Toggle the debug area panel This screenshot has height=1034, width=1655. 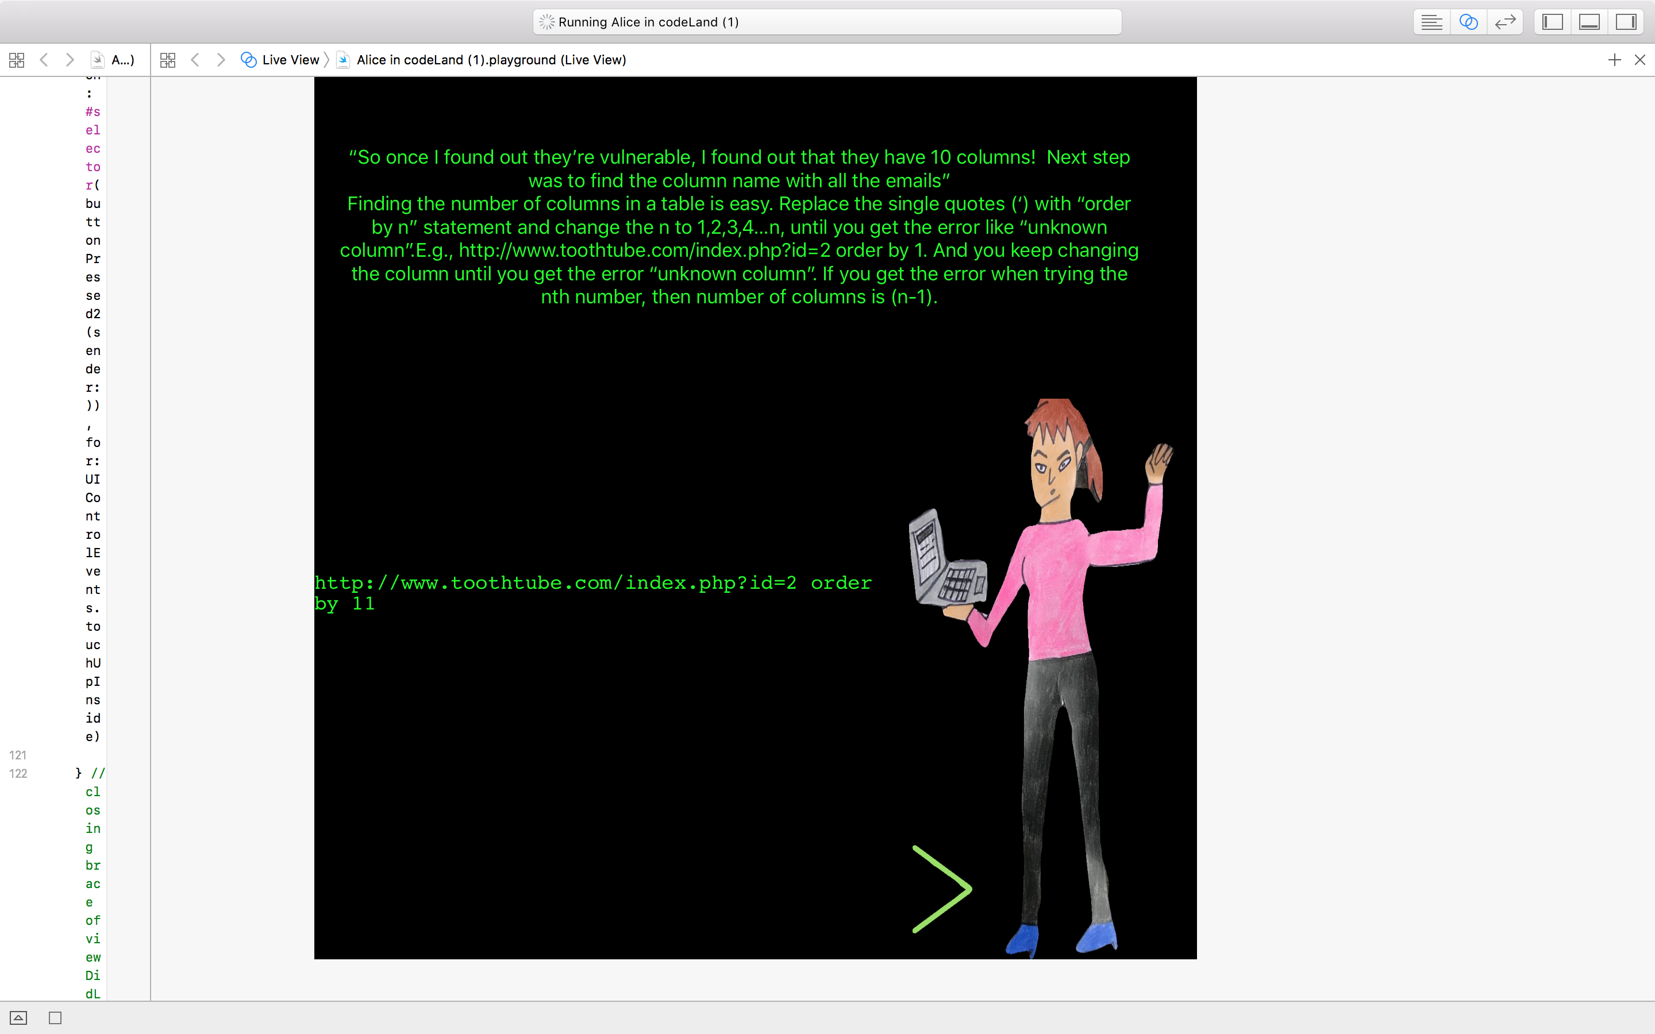(1589, 22)
